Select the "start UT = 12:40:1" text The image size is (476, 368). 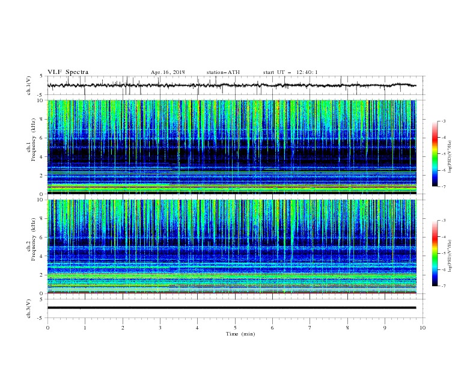pyautogui.click(x=290, y=72)
